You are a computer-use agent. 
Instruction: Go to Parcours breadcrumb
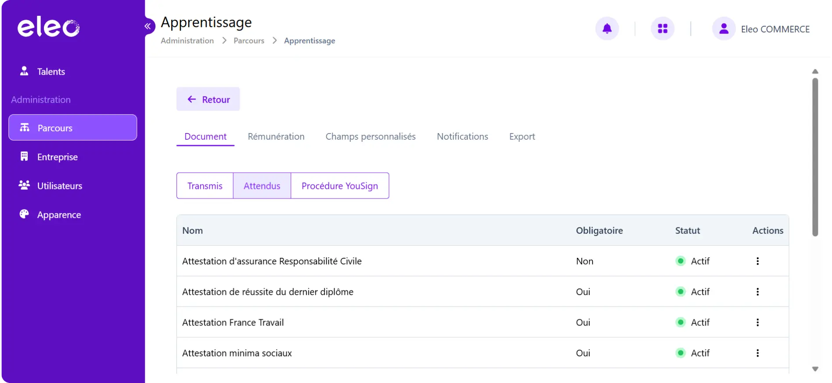pyautogui.click(x=249, y=41)
